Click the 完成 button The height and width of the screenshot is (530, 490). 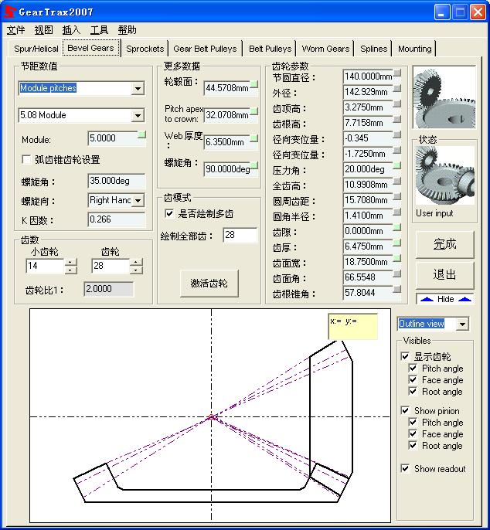point(444,244)
